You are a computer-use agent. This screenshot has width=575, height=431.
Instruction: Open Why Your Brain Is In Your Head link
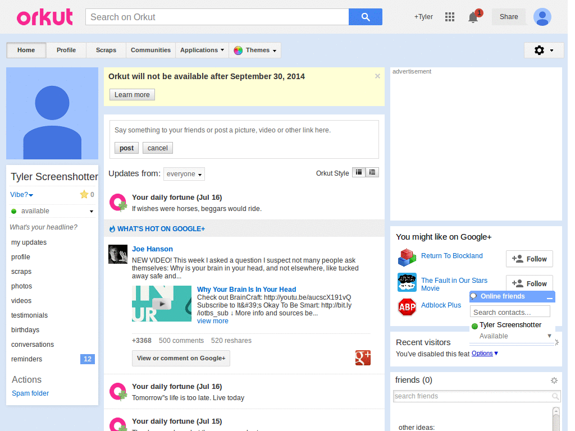click(x=247, y=290)
